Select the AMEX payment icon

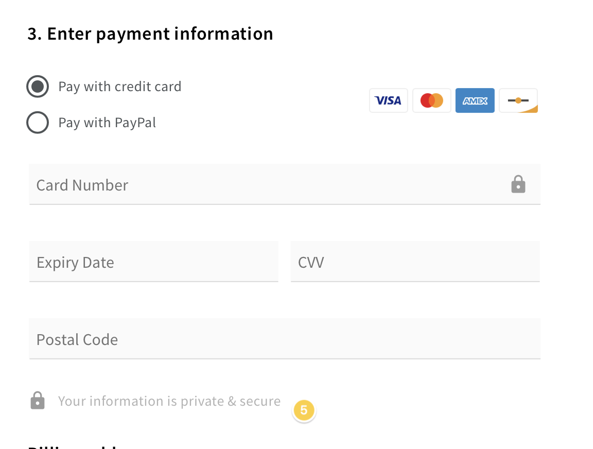475,100
